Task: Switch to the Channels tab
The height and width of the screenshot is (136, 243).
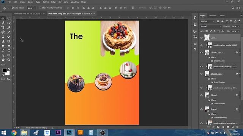Action: point(213,15)
